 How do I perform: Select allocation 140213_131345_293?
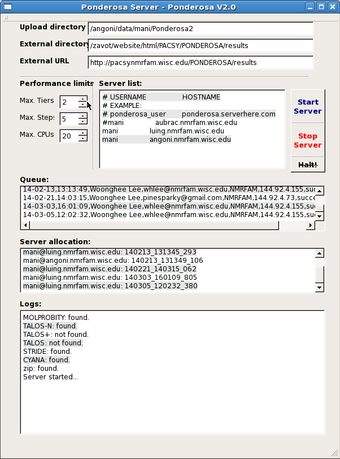pos(110,252)
